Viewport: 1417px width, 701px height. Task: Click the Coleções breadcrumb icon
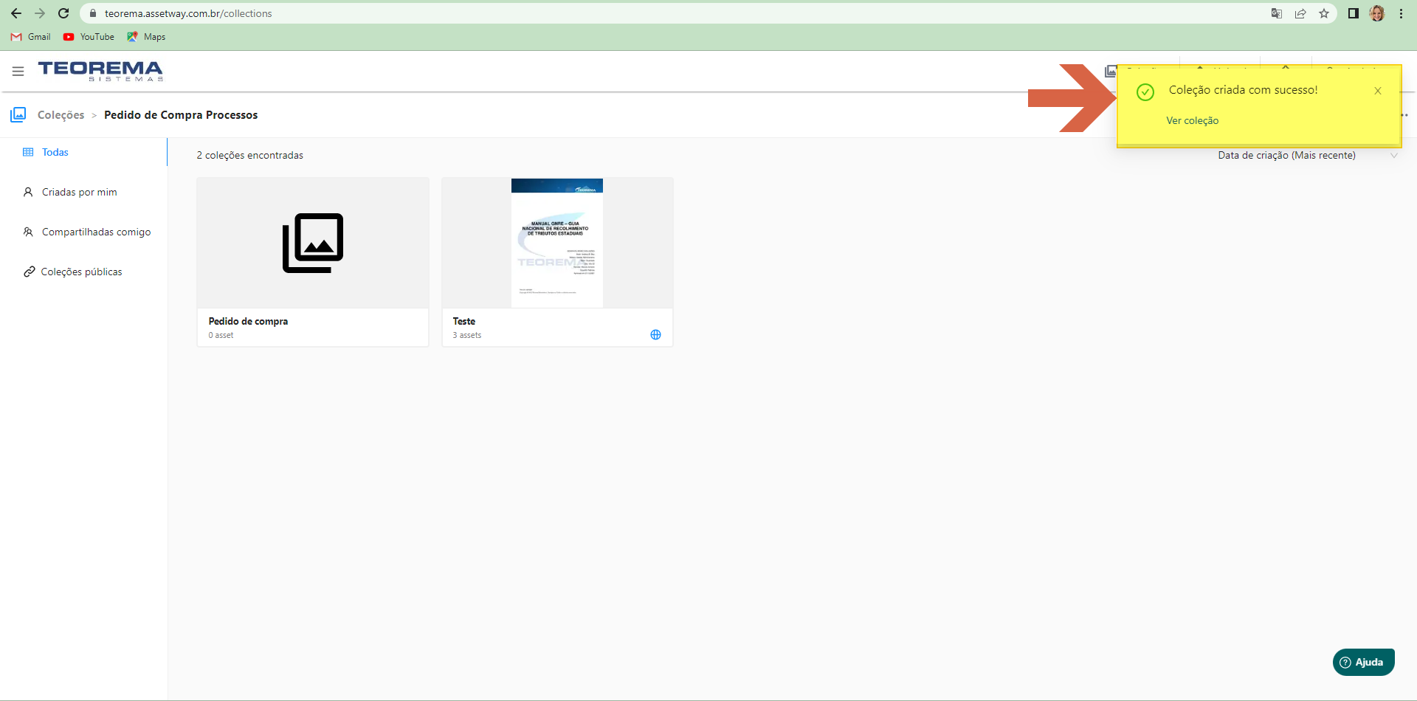click(18, 114)
